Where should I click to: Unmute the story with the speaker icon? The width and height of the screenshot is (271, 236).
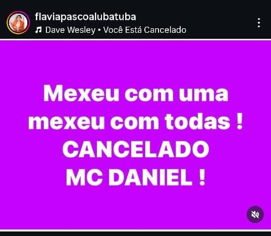click(x=255, y=215)
